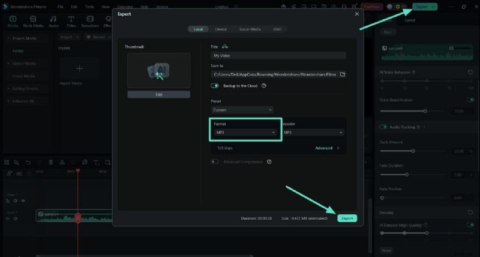
Task: Click the Title field containing My Video
Action: [x=278, y=55]
